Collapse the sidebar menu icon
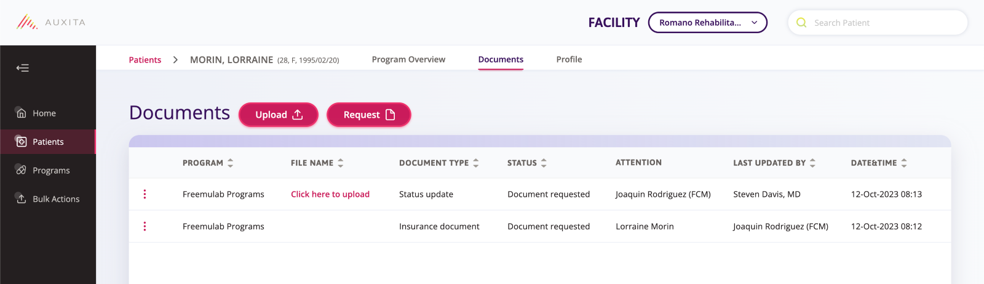 pyautogui.click(x=23, y=68)
